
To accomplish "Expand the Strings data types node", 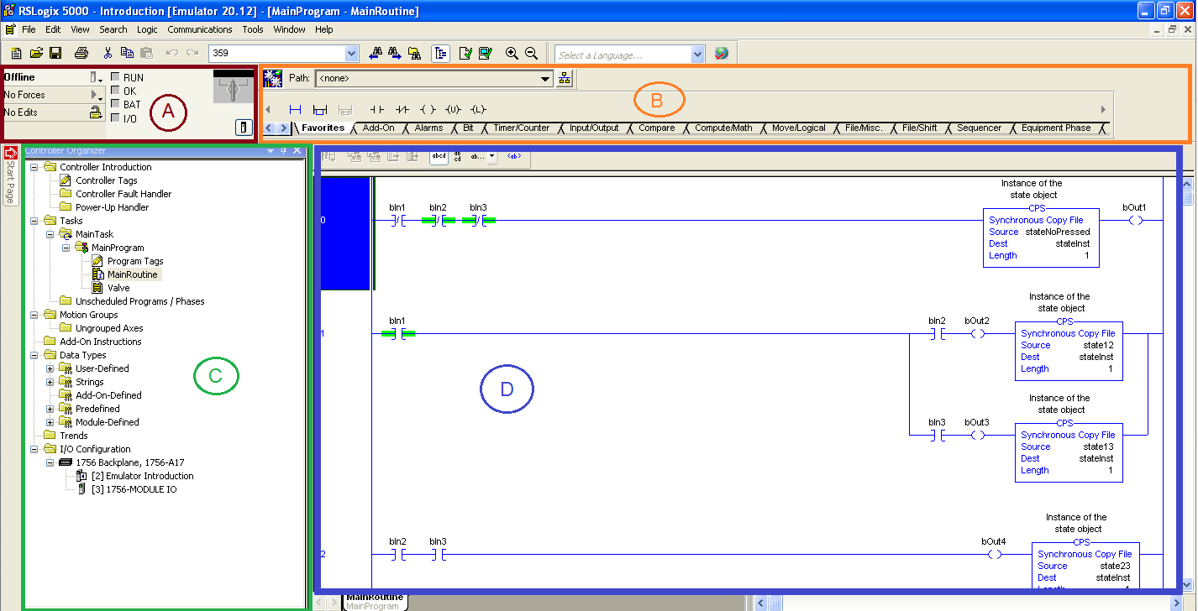I will [50, 382].
